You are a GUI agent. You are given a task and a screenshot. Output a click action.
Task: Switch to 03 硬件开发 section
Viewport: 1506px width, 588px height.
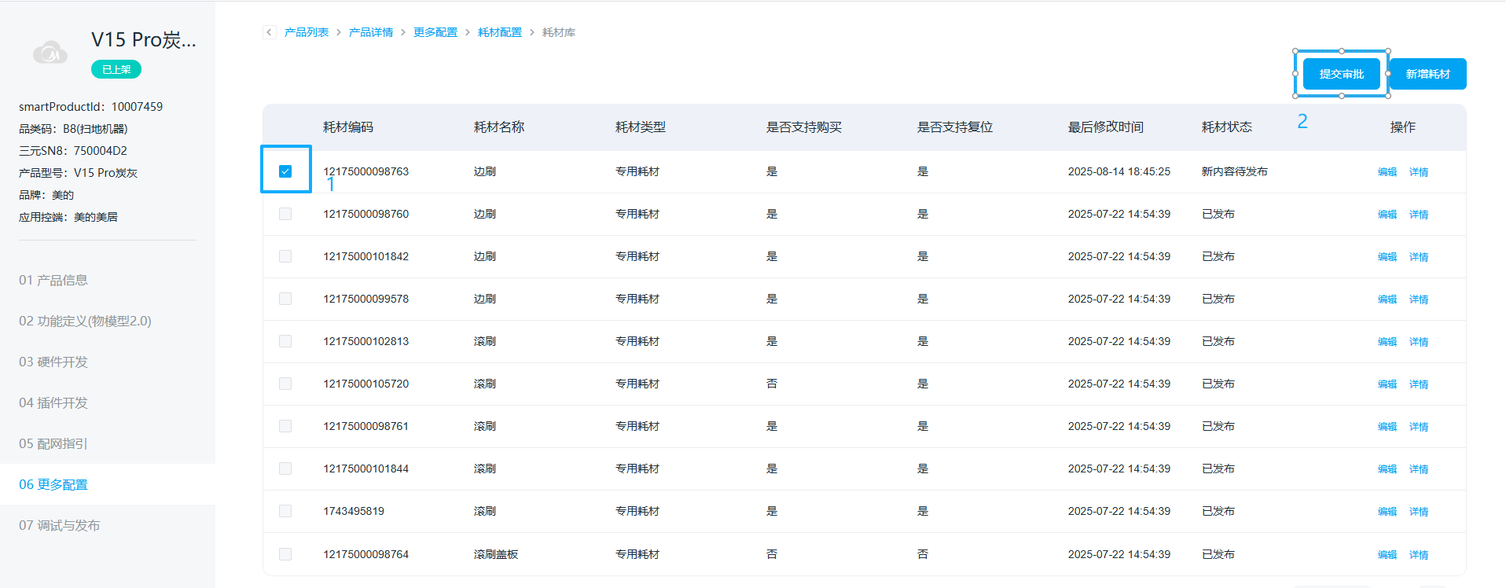tap(53, 362)
